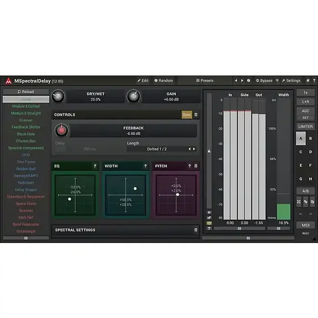Collapse meter panel with bottom handle
The width and height of the screenshot is (318, 318).
[248, 238]
